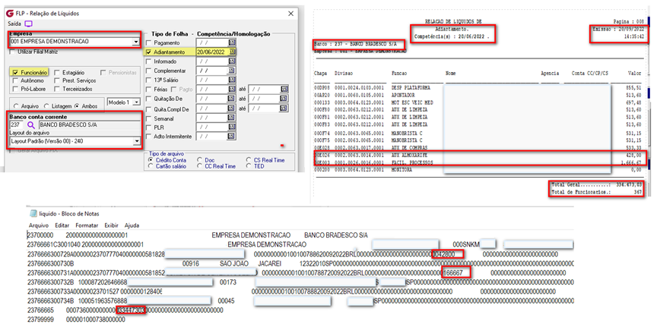Viewport: 657px width, 334px height.
Task: Expand the Layout do arquivo dropdown
Action: [x=136, y=141]
